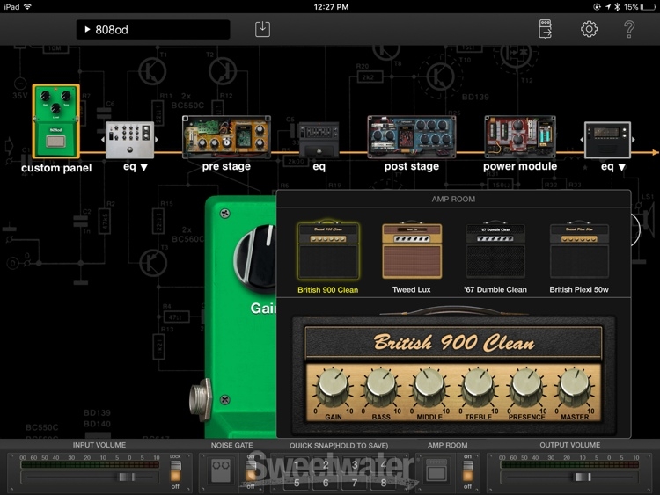
Task: Select the green custom panel pedal module
Action: (56, 121)
